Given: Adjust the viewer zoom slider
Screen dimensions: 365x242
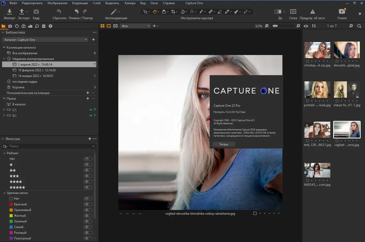Looking at the screenshot, I should coord(275,26).
